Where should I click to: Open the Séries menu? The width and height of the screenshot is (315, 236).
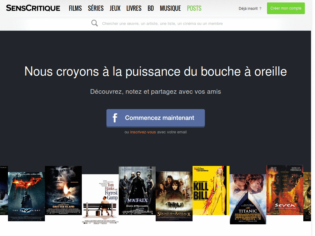(96, 8)
